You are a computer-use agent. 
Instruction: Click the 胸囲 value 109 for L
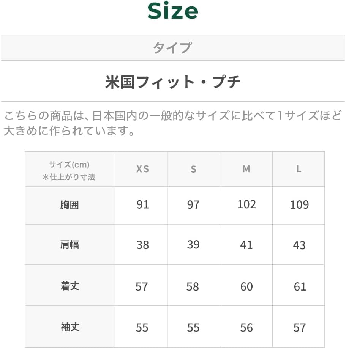pyautogui.click(x=299, y=205)
